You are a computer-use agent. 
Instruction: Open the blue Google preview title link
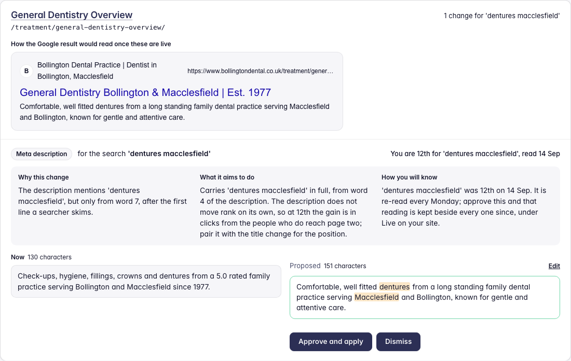[x=145, y=92]
